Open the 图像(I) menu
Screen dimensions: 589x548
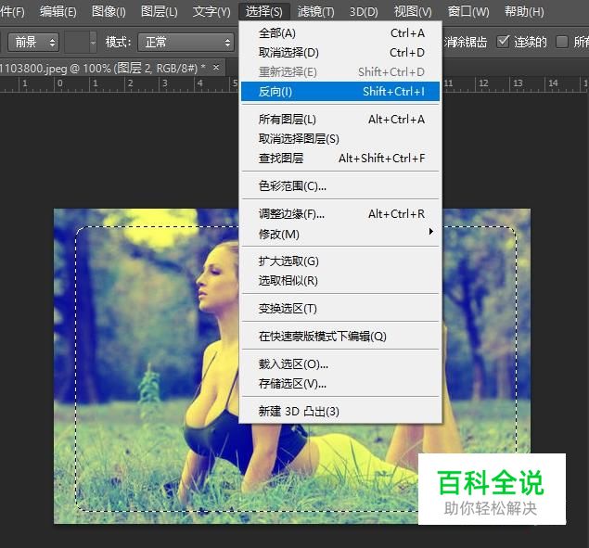pyautogui.click(x=109, y=12)
